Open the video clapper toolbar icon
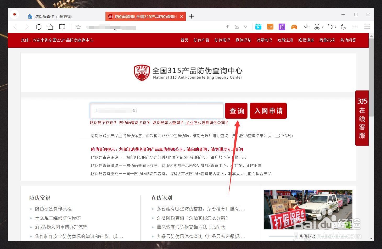Viewport: 382px width, 249px height. pos(258,27)
